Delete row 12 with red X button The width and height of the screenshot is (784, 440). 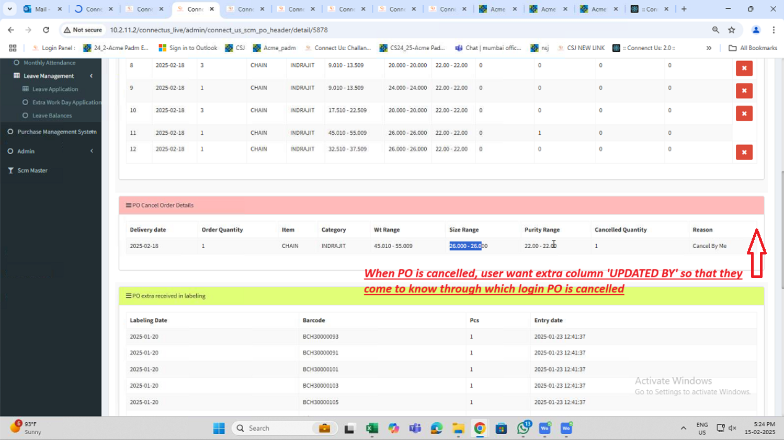click(x=744, y=152)
